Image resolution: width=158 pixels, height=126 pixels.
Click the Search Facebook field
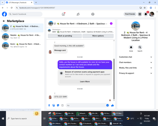(x=25, y=14)
